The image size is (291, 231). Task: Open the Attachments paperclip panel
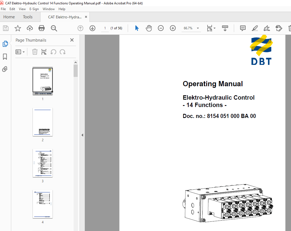pos(5,69)
